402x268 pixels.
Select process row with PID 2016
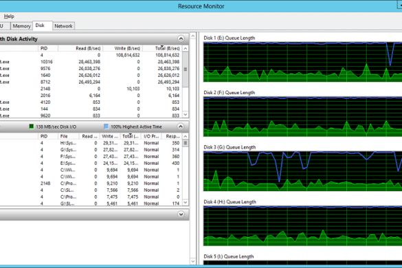(91, 96)
